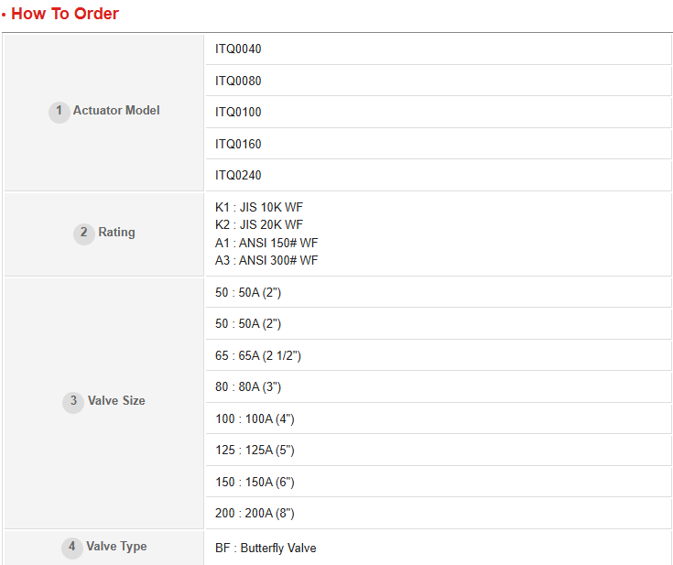Click the Valve Size label
Screen dimensions: 673x565
tap(116, 401)
